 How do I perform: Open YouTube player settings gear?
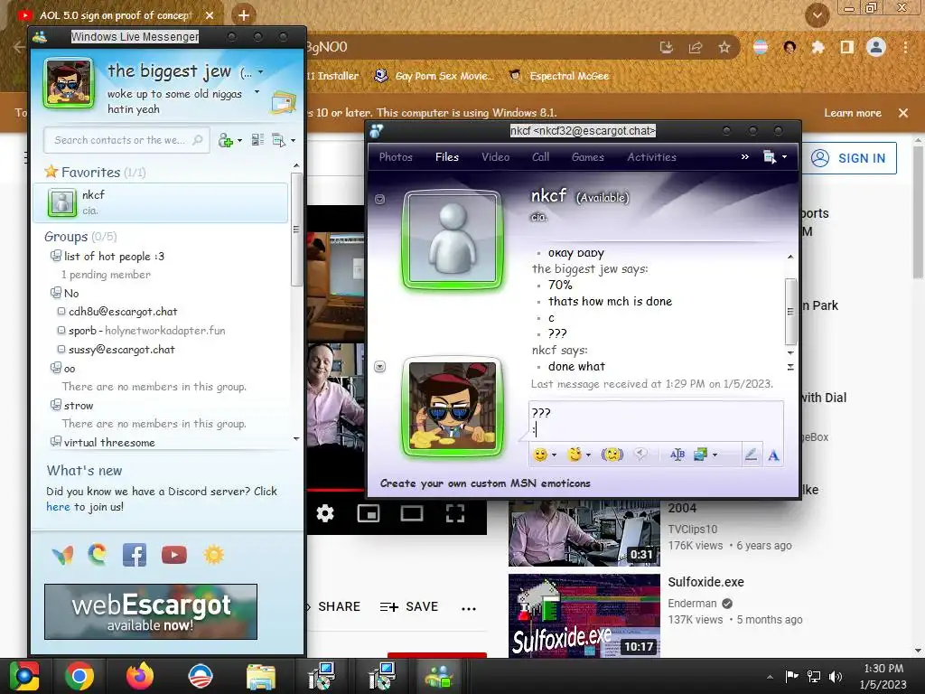325,513
